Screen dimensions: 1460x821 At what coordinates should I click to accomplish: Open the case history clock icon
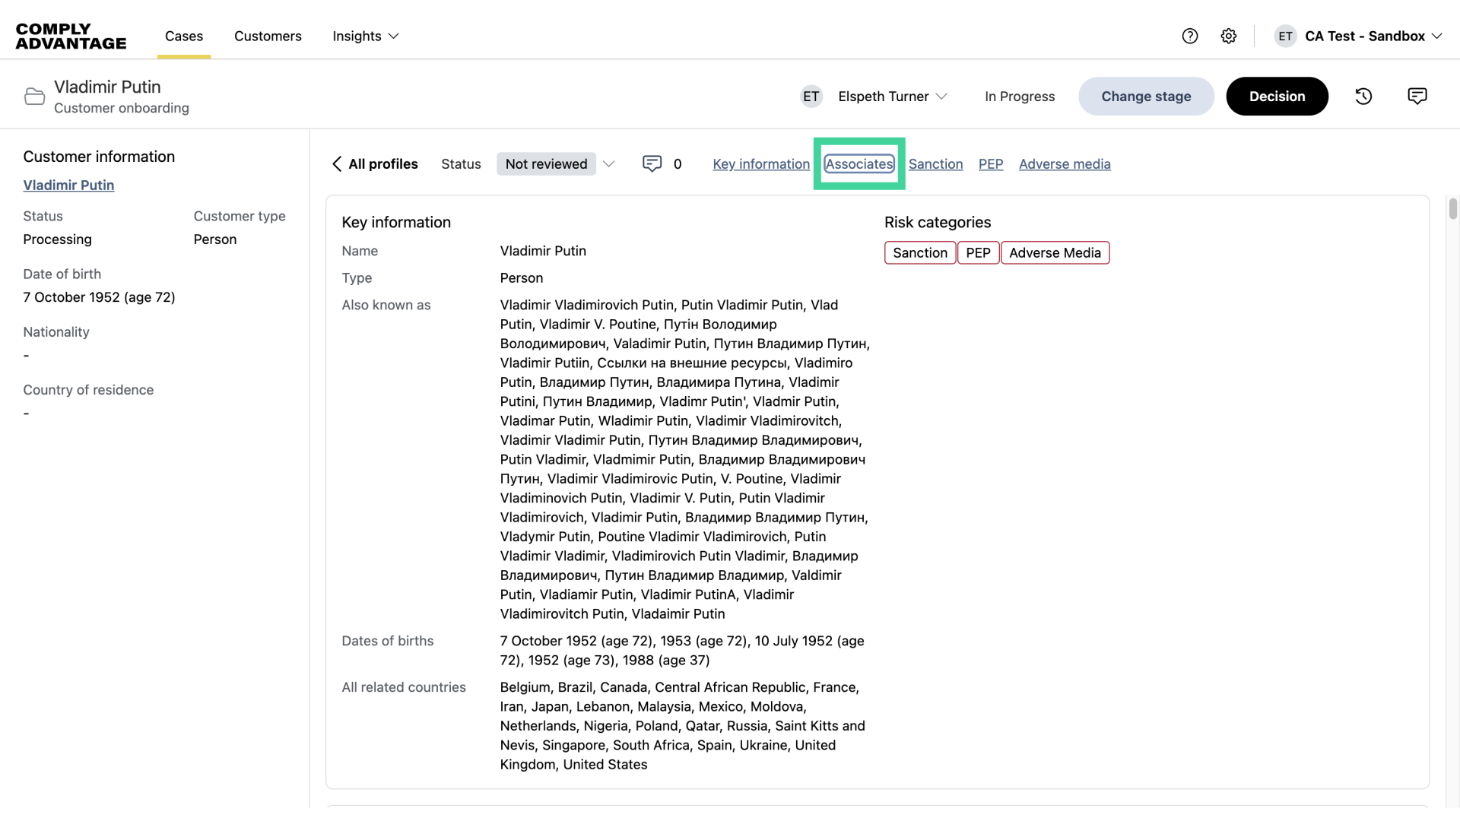click(1363, 97)
